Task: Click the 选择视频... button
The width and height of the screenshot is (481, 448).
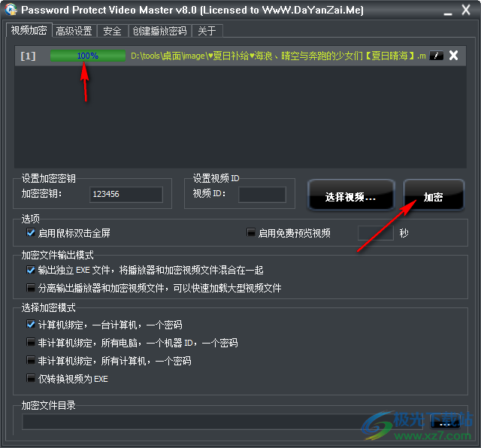Action: [x=350, y=195]
